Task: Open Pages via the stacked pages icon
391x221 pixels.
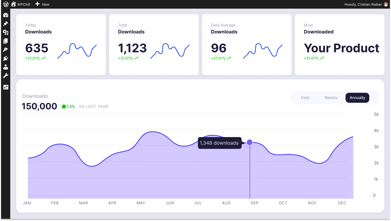Action: [6, 41]
